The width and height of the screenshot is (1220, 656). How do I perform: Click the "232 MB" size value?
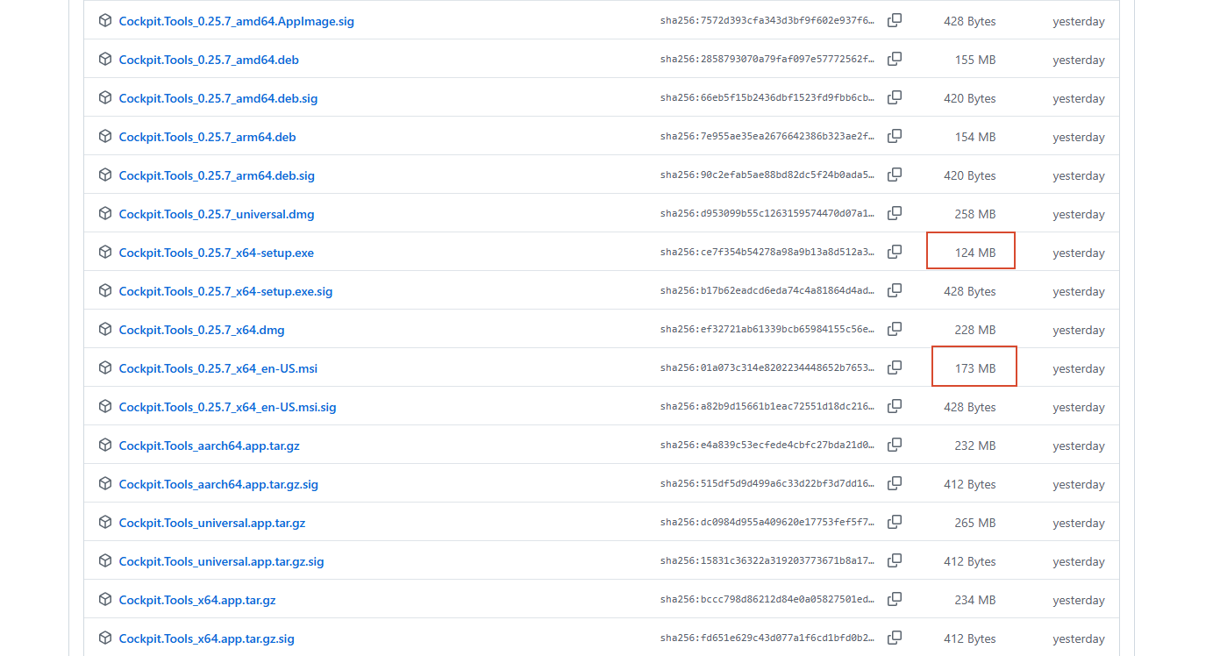(975, 446)
